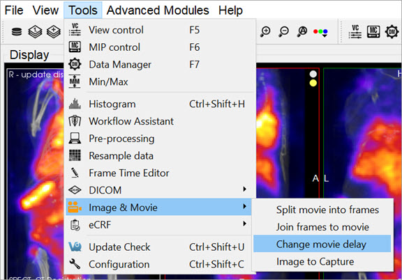Click the zoom out magnifier icon
This screenshot has height=280, width=402.
[x=284, y=32]
